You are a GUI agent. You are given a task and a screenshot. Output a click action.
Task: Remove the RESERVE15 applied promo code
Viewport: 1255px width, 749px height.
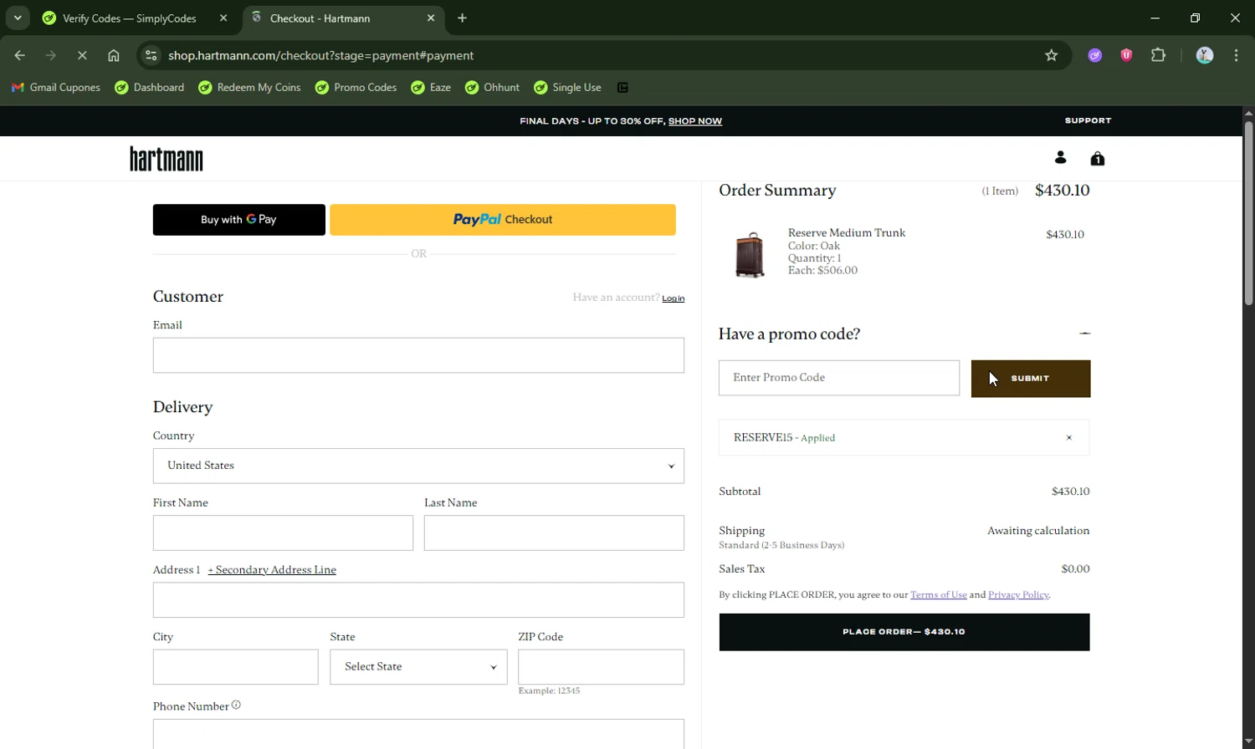pyautogui.click(x=1068, y=438)
